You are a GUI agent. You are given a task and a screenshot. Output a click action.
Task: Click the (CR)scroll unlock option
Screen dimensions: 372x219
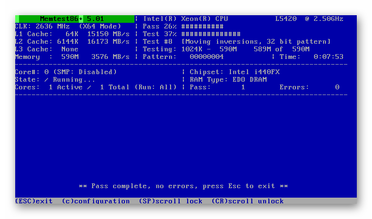click(248, 201)
